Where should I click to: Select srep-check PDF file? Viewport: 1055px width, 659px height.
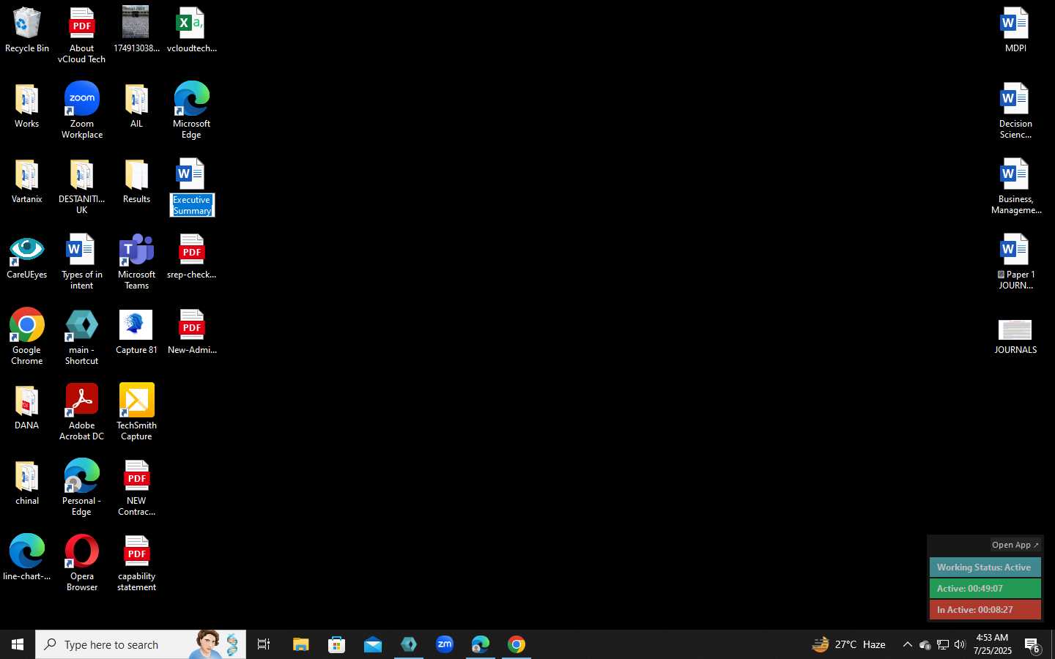coord(191,258)
